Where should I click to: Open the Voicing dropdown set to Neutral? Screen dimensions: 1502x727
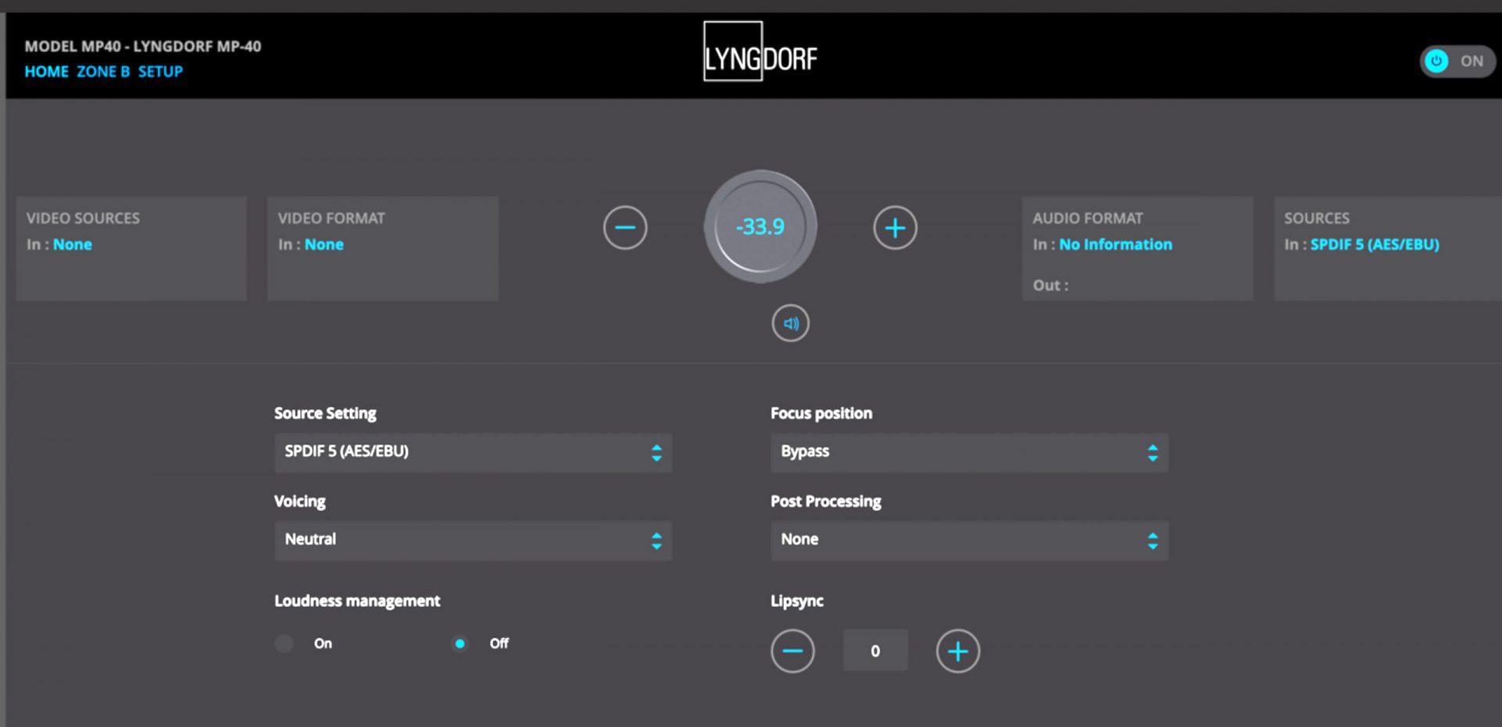click(473, 540)
